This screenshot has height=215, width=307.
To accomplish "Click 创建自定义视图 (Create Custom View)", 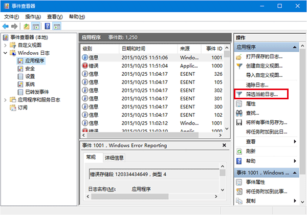I will point(264,66).
